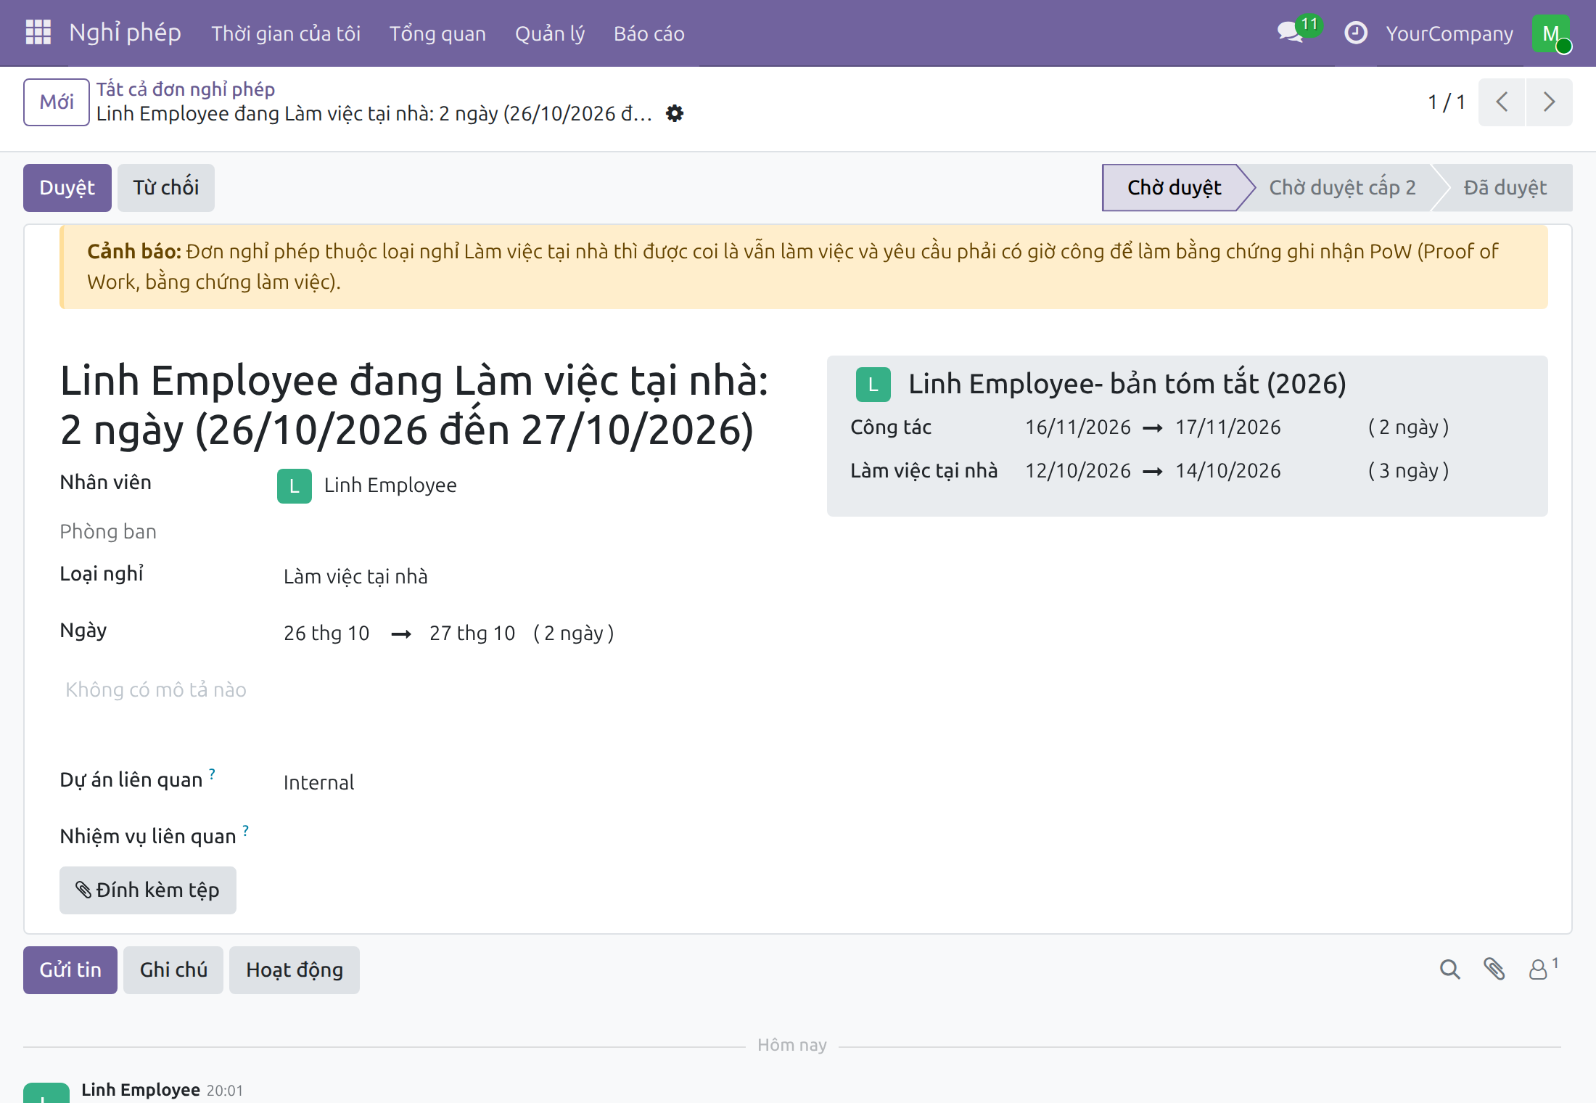1596x1103 pixels.
Task: Refuse request with Từ chối button
Action: tap(166, 188)
